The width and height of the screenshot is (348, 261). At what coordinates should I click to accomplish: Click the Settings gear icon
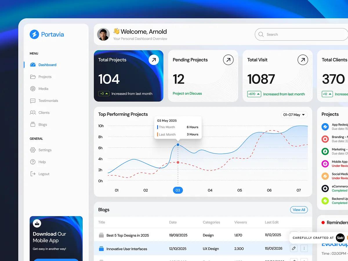point(33,150)
